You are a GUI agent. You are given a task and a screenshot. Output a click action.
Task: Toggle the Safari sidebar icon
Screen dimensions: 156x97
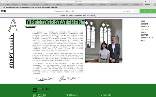pyautogui.click(x=8, y=2)
